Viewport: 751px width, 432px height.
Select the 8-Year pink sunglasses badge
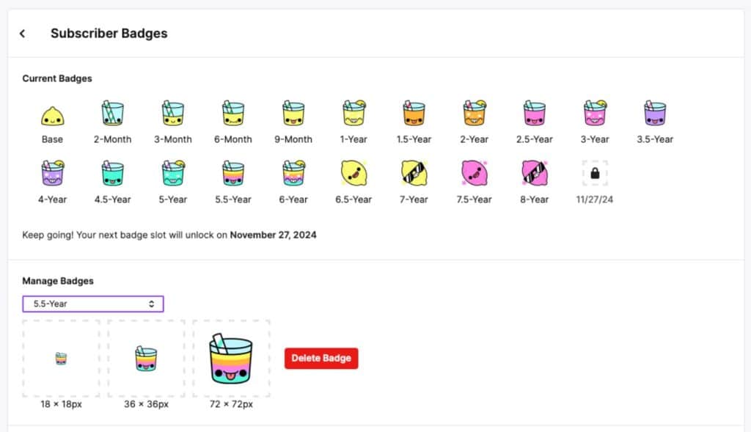click(x=533, y=175)
